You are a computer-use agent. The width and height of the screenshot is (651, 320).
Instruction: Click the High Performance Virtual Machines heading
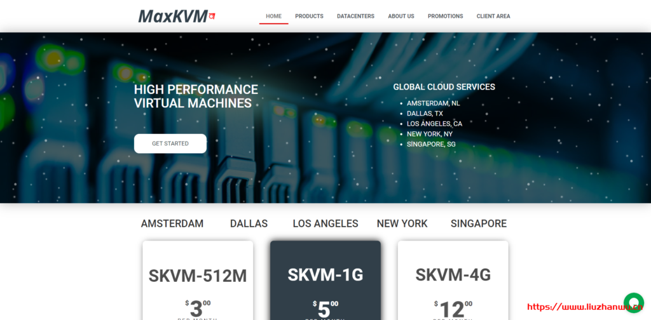(x=196, y=97)
